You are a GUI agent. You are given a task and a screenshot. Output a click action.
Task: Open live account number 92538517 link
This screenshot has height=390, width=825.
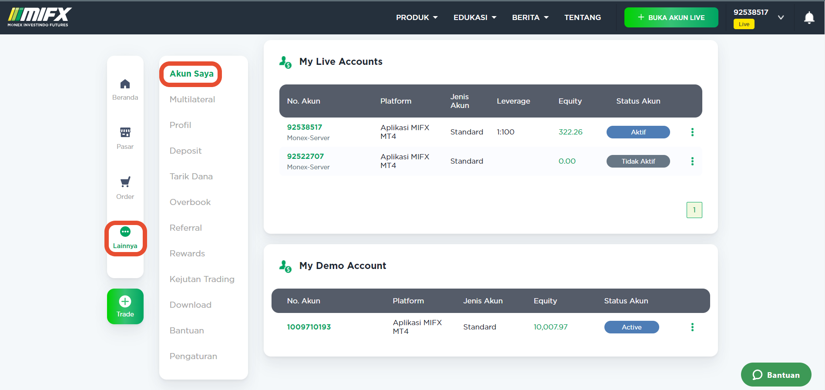tap(305, 127)
